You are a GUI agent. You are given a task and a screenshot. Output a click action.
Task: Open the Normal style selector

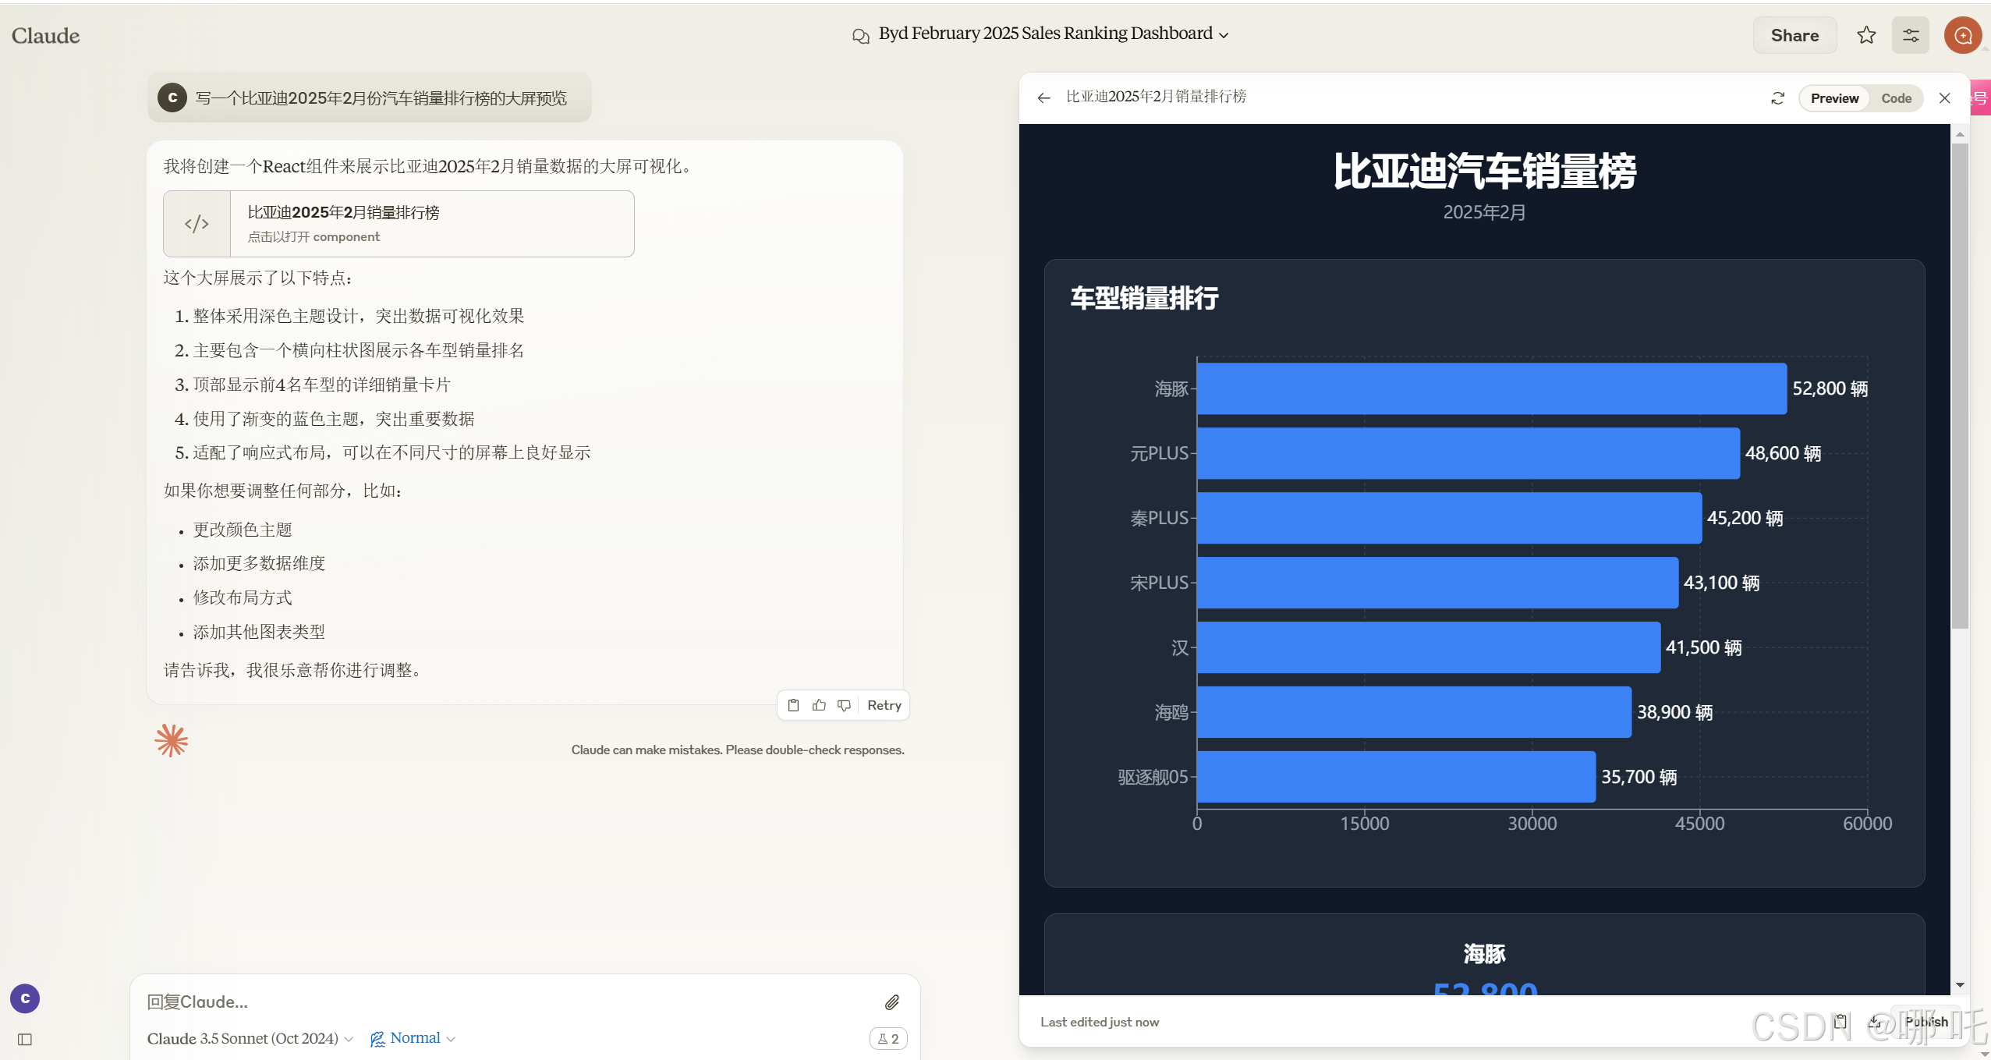click(413, 1038)
